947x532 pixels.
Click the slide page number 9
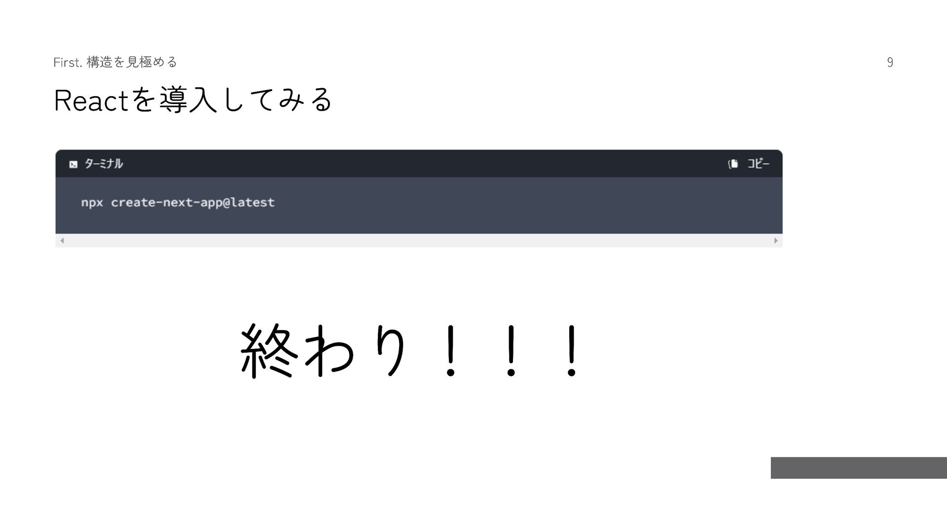pyautogui.click(x=890, y=62)
